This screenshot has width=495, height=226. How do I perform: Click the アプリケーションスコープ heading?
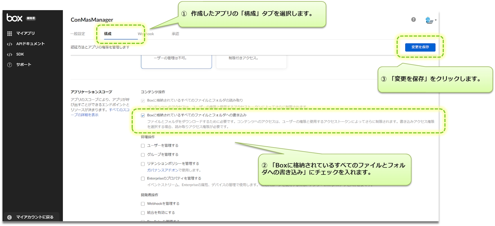[x=91, y=92]
